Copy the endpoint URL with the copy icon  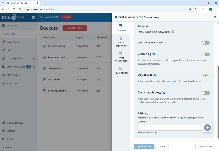click(x=173, y=32)
